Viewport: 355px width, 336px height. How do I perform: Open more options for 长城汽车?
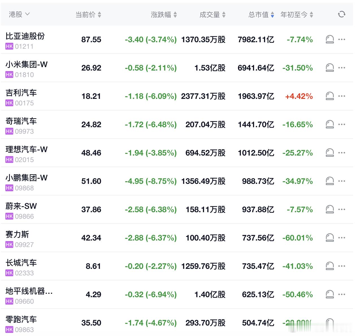342,266
